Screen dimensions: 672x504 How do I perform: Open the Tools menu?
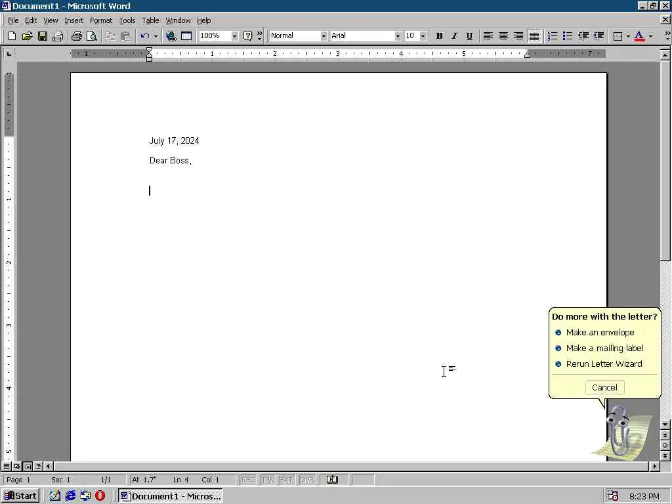tap(127, 20)
